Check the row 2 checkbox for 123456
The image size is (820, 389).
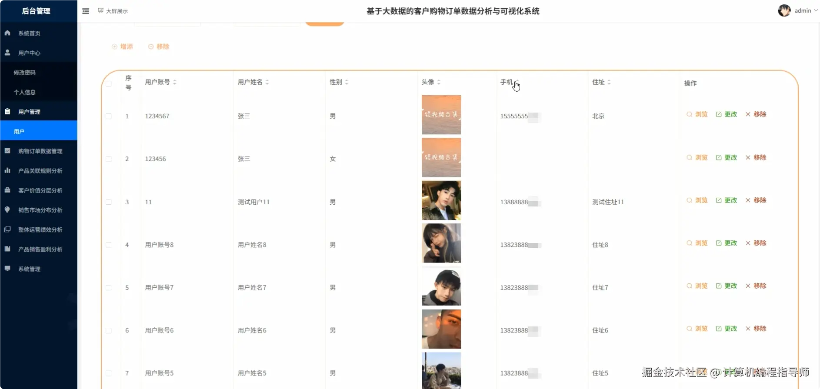(109, 159)
